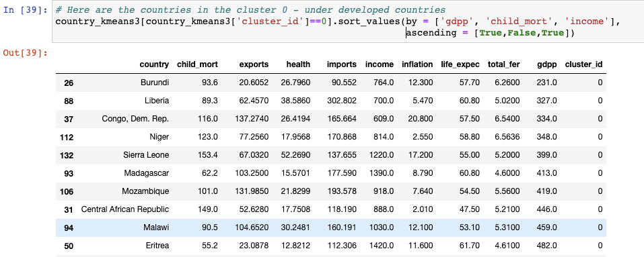This screenshot has height=257, width=644.
Task: Select Sierra Leone's child_mort value 153.4
Action: click(x=207, y=155)
